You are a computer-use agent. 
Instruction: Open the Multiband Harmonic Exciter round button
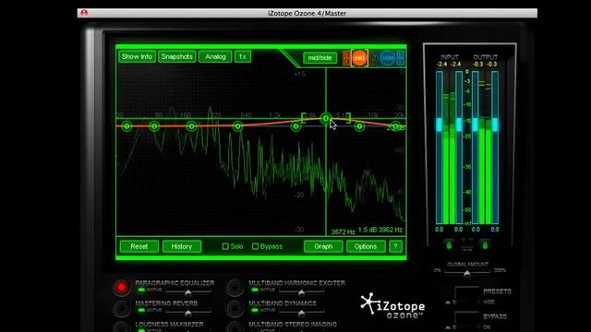(235, 287)
